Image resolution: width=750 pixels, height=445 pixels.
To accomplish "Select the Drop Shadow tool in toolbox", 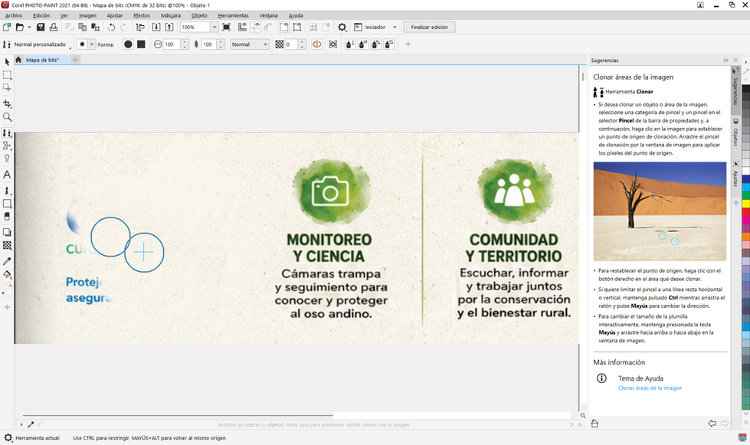I will click(x=7, y=232).
